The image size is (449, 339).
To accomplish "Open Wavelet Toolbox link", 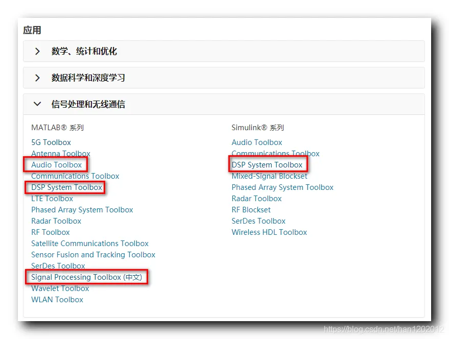I will [60, 288].
